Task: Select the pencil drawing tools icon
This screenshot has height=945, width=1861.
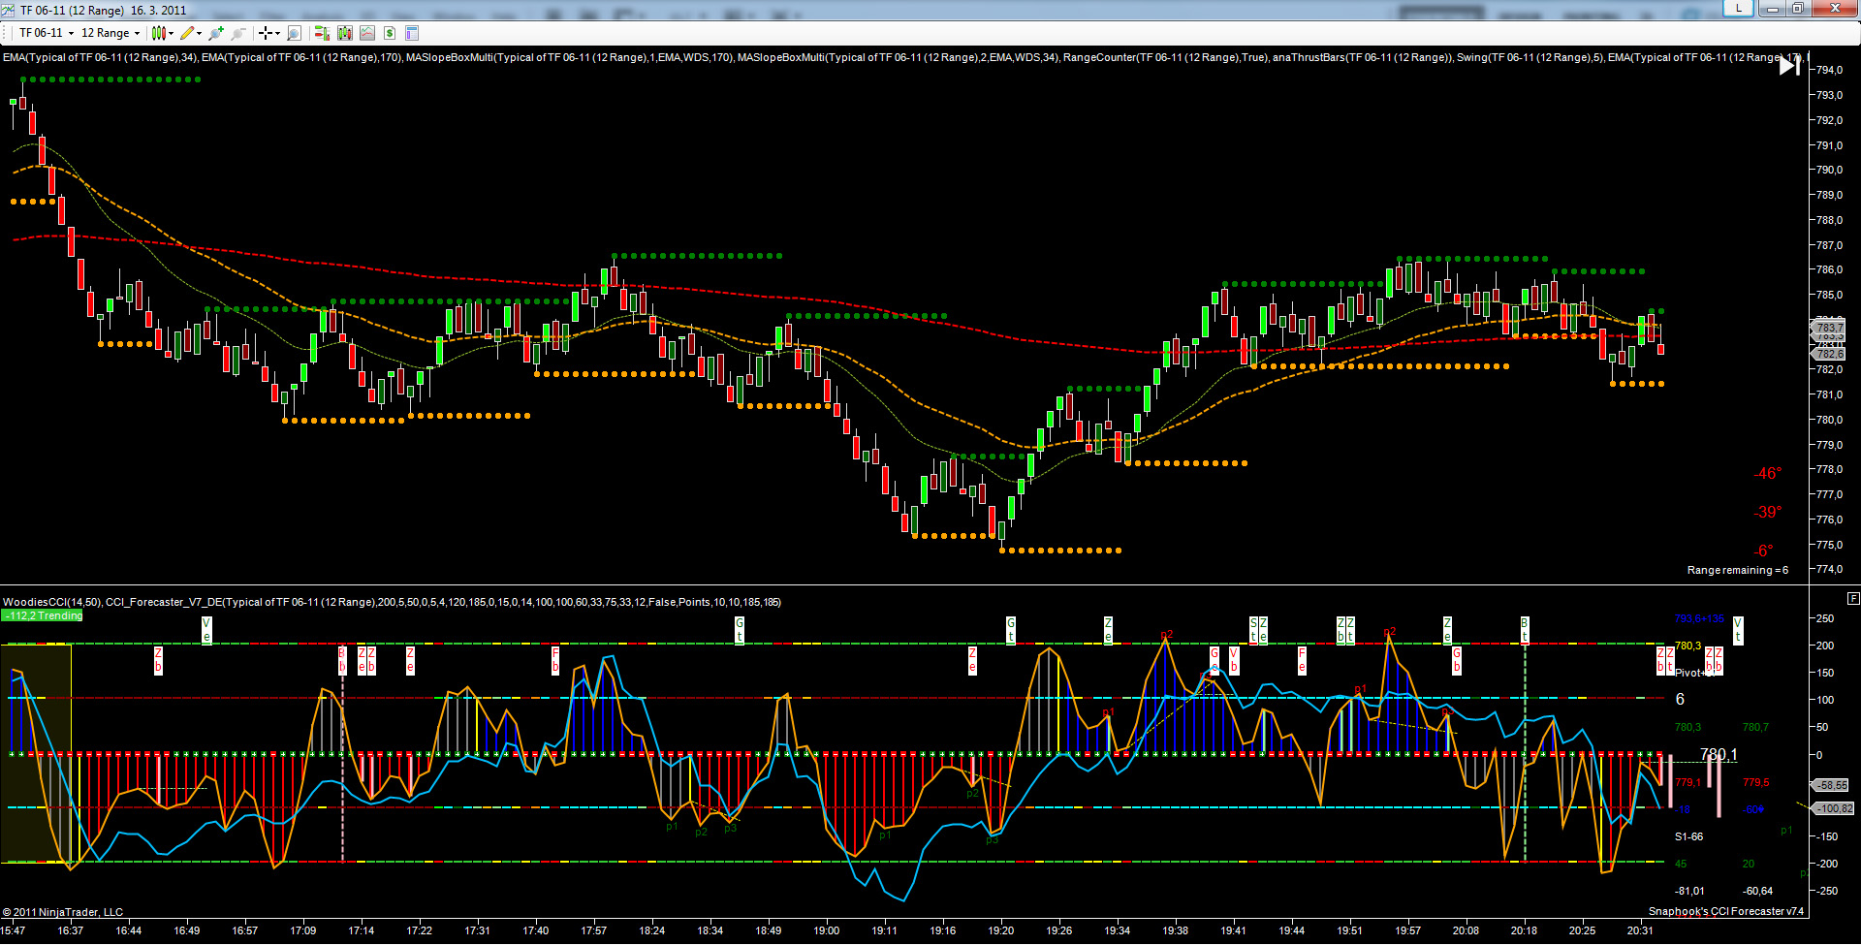Action: tap(189, 33)
